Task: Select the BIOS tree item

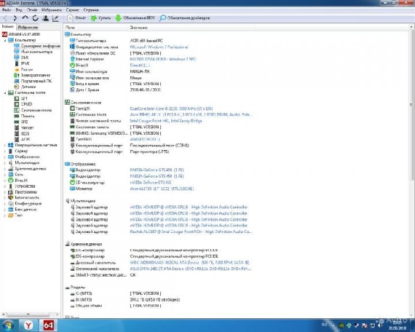Action: [x=22, y=133]
